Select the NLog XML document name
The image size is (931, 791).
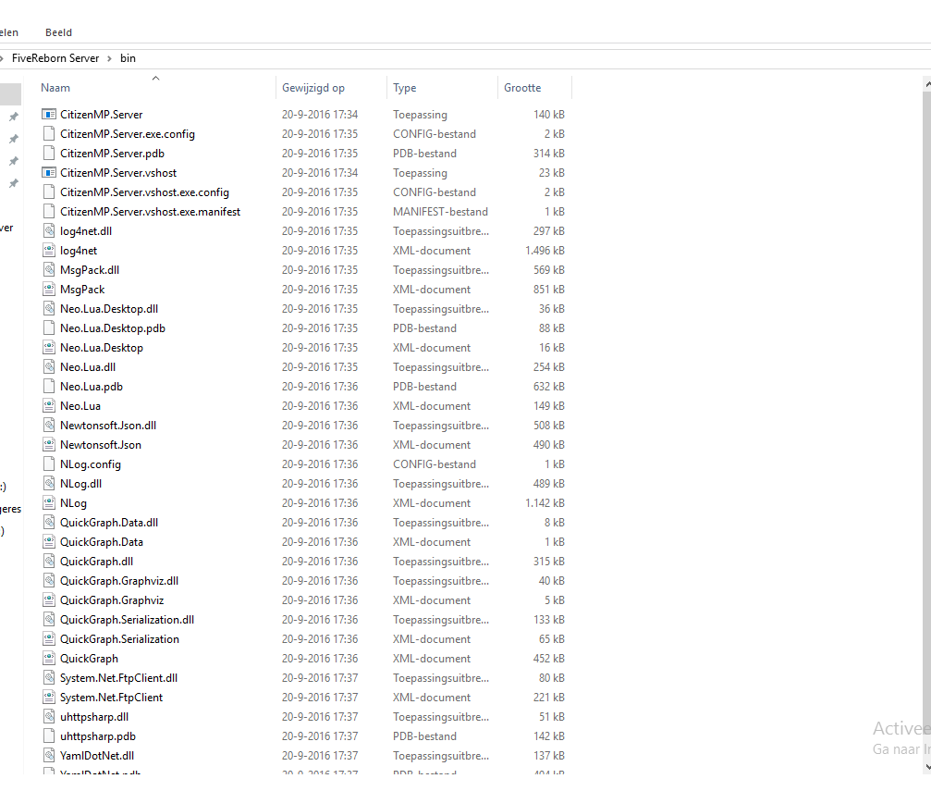tap(73, 502)
